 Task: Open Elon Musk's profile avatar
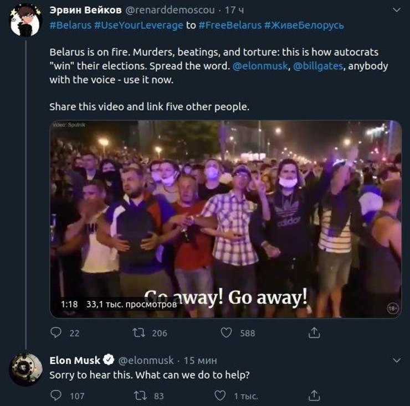point(26,367)
